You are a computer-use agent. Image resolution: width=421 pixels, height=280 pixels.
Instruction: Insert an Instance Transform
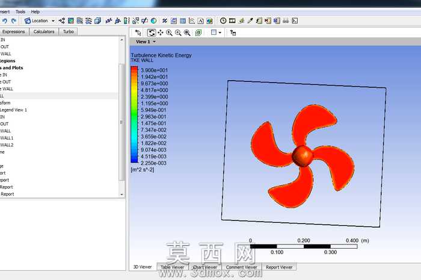click(x=135, y=20)
